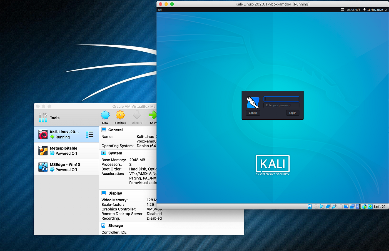Open VM Settings via the gear icon
The height and width of the screenshot is (251, 389).
click(x=120, y=114)
